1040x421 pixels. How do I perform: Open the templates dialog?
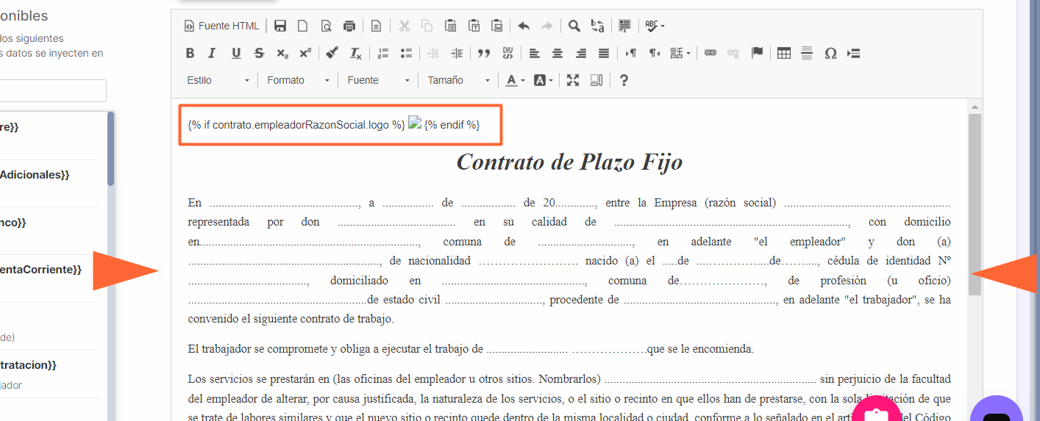376,26
